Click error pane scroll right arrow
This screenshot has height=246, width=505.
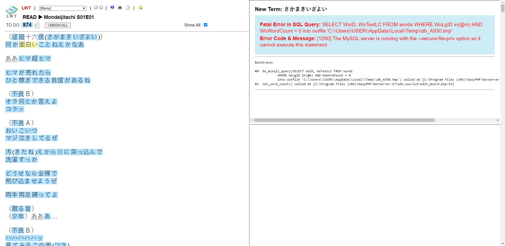(498, 120)
